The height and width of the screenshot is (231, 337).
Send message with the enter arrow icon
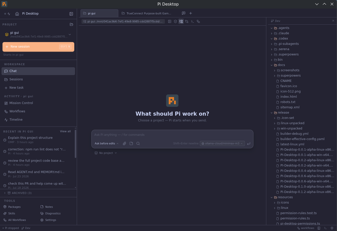(249, 143)
